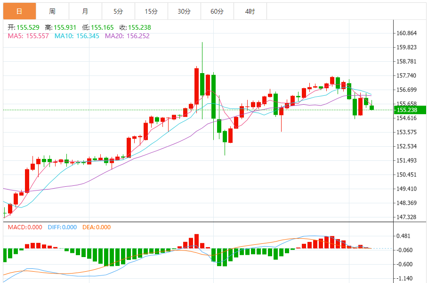Click the 156.699 price axis label
The image size is (428, 283).
(x=406, y=90)
